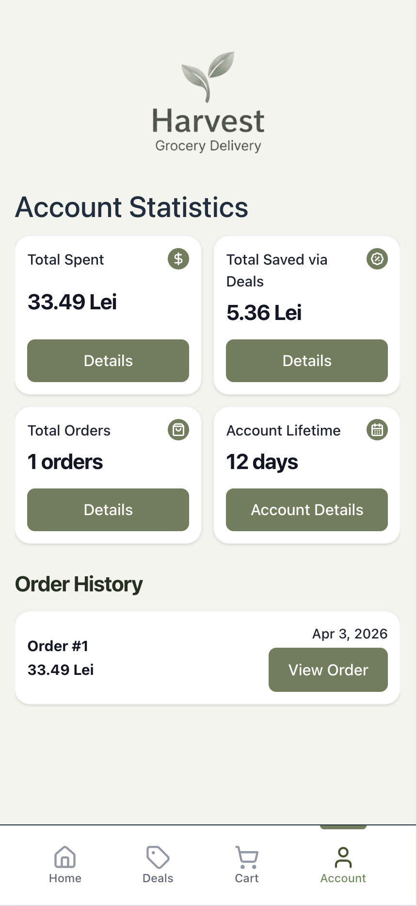Tap the Account person icon
This screenshot has height=906, width=417.
click(343, 857)
